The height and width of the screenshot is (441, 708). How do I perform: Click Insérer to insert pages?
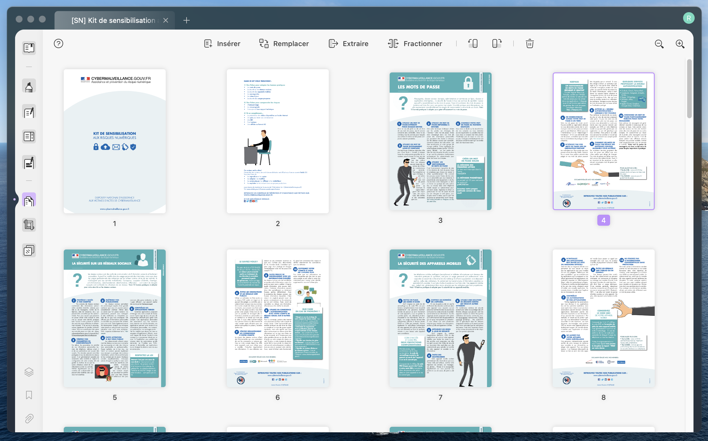(222, 44)
